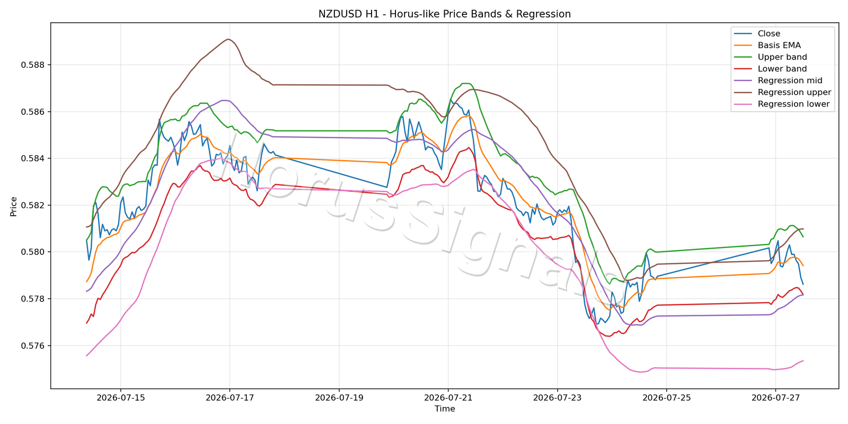Screen dimensions: 848x424
Task: Click the pink Regression lower legend line
Action: [x=743, y=104]
